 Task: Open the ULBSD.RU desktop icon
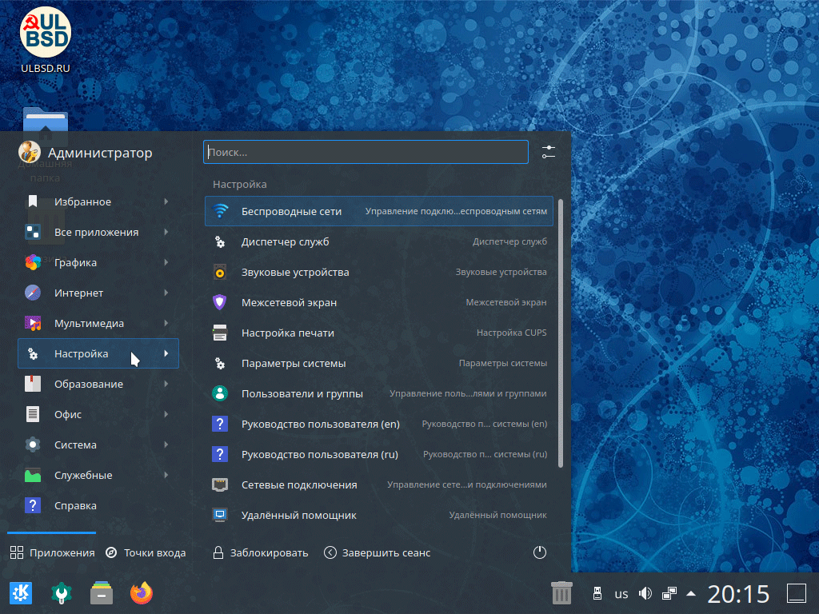46,38
